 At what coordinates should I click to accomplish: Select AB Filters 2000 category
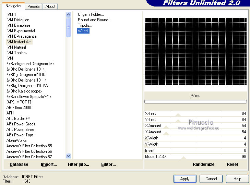pos(19,108)
